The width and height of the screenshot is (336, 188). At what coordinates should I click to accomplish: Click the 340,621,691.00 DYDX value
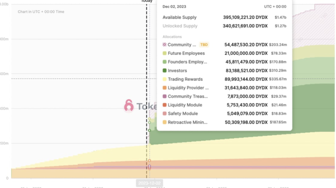click(x=245, y=26)
